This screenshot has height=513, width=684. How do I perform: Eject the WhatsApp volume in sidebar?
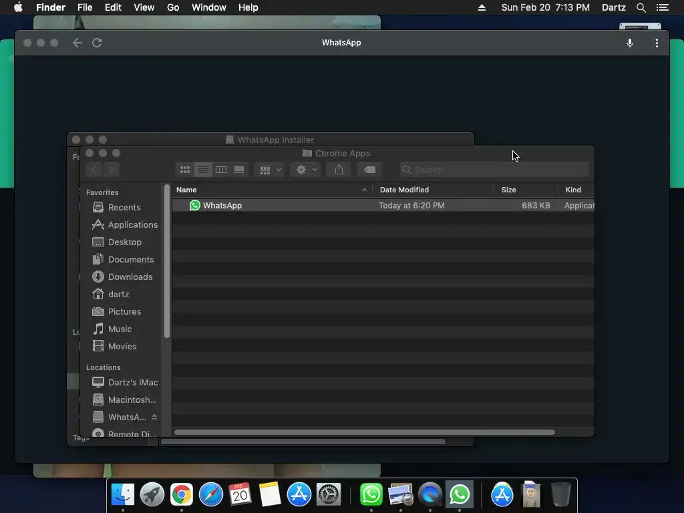coord(154,417)
